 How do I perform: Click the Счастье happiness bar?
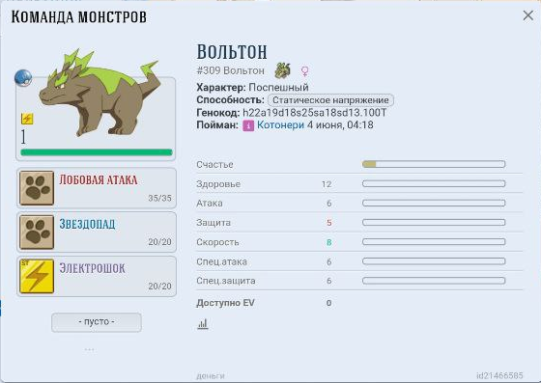[x=434, y=164]
